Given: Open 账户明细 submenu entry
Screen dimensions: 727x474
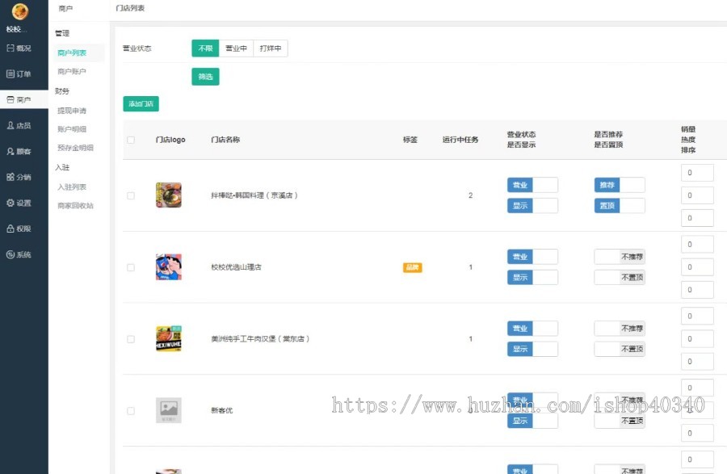Looking at the screenshot, I should (72, 129).
